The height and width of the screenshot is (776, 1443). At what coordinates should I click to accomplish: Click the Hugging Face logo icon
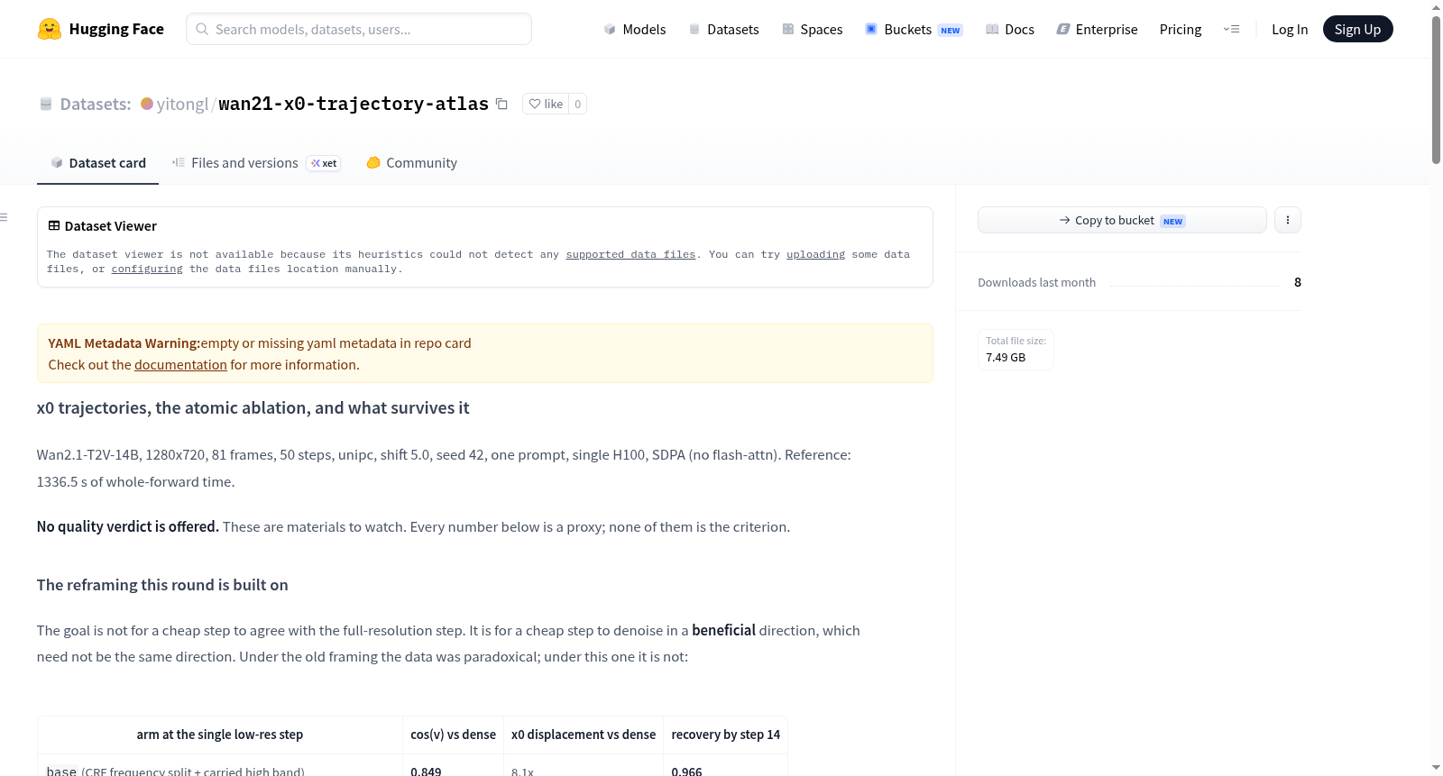[x=50, y=29]
